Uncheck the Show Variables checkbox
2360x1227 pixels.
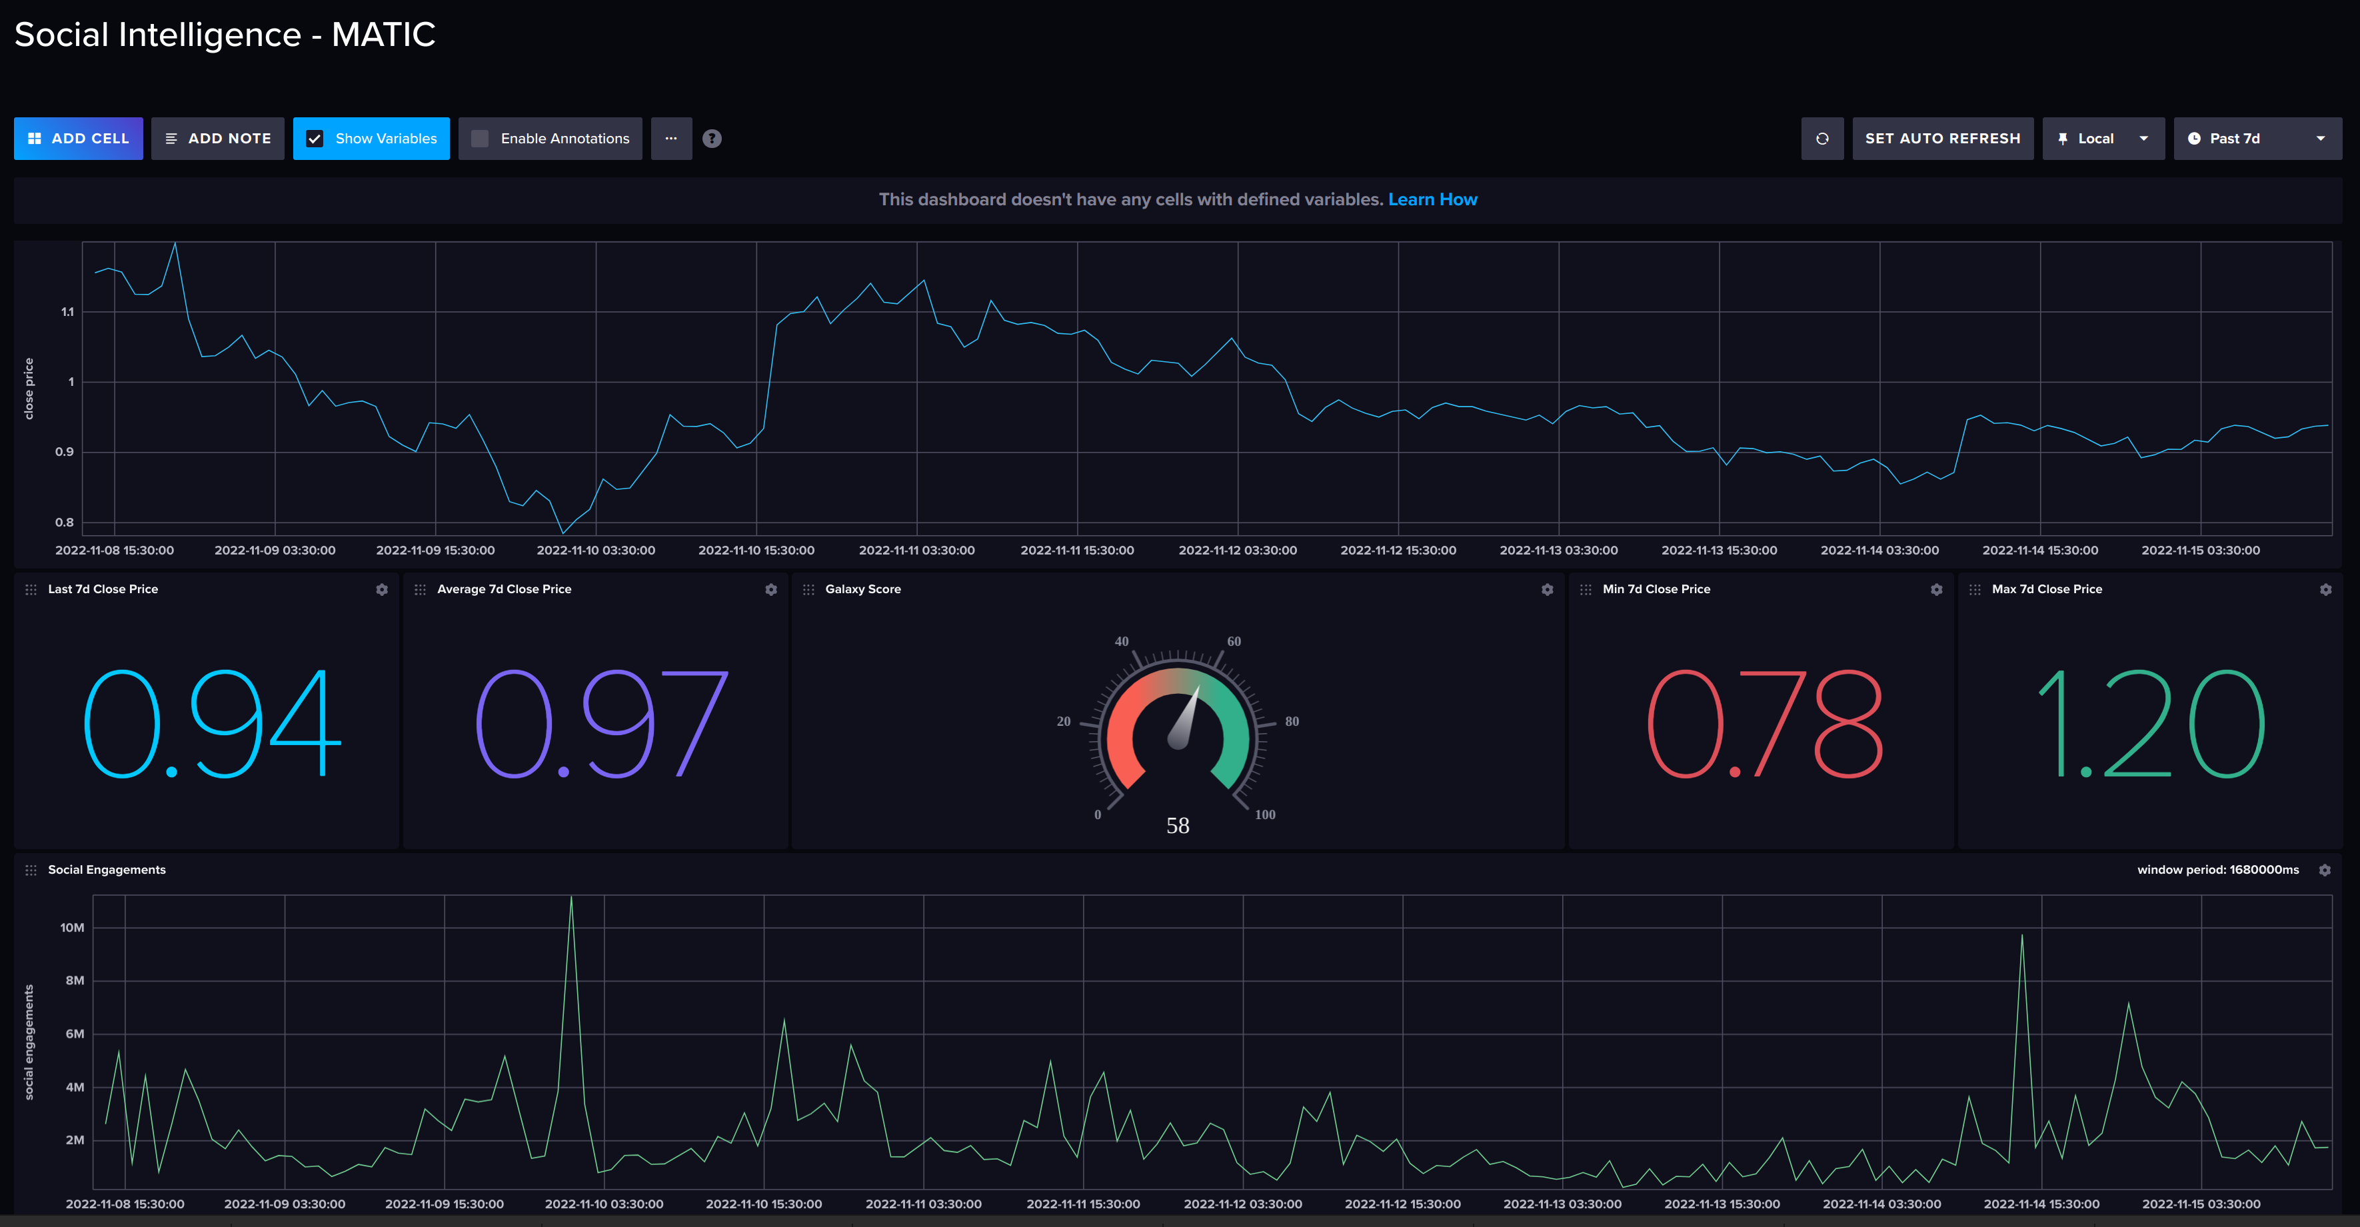[314, 139]
